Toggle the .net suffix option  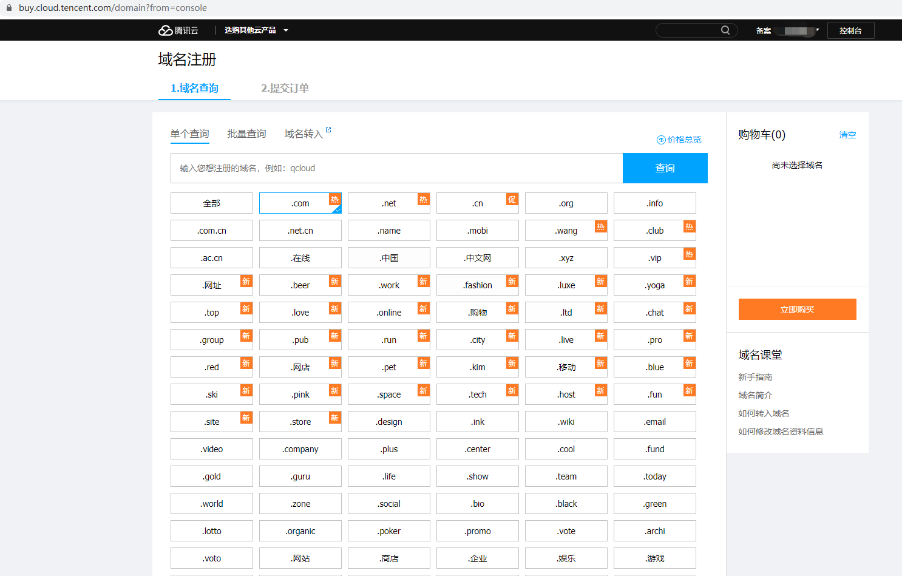click(x=389, y=203)
